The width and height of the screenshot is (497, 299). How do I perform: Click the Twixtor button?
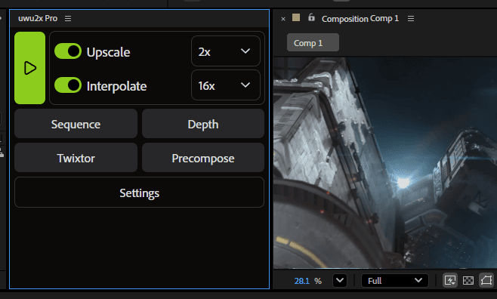[x=76, y=157]
